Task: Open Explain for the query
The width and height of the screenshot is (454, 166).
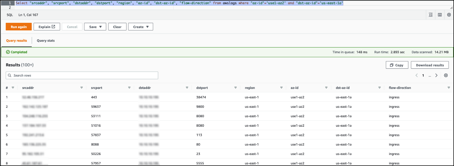Action: pyautogui.click(x=47, y=27)
